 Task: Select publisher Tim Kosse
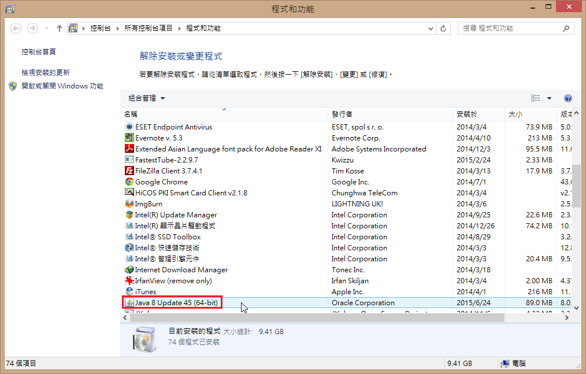[347, 171]
